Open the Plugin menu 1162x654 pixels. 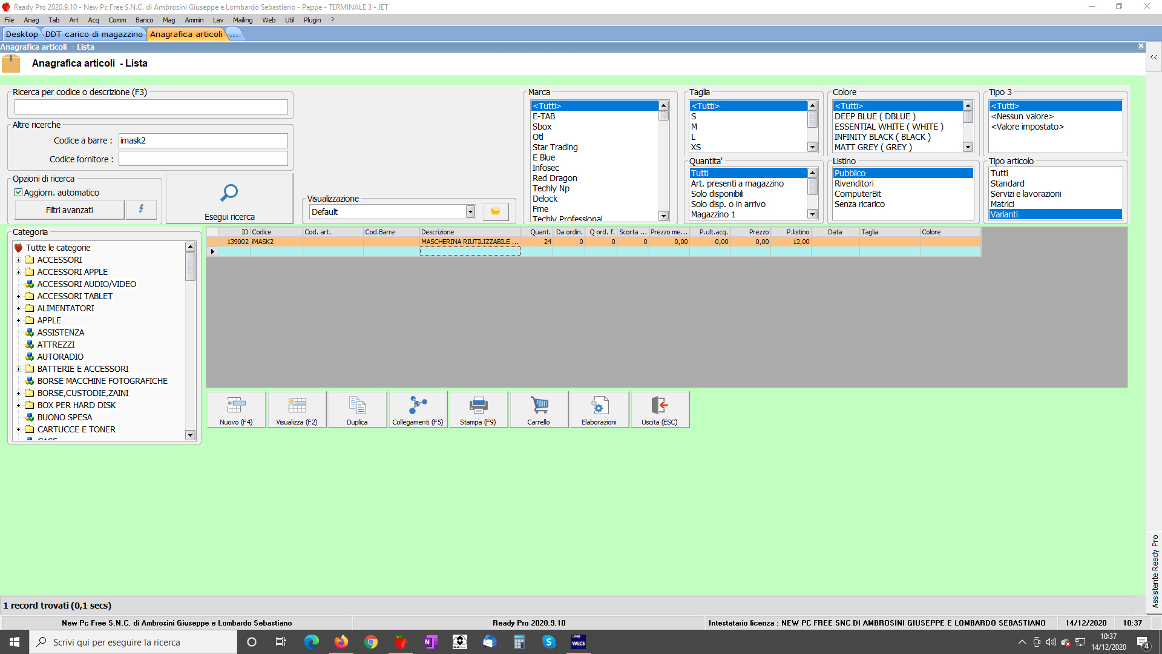pos(312,20)
